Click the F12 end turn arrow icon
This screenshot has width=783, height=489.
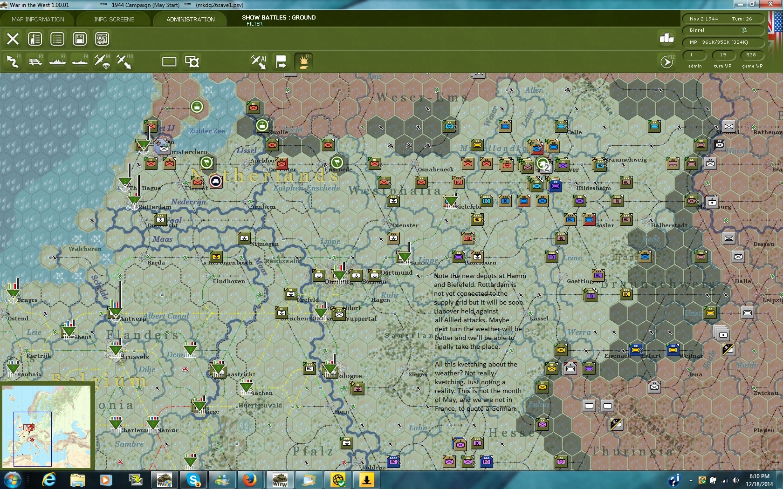667,61
